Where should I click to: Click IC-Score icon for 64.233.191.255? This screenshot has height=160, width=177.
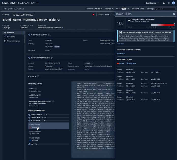click(30, 140)
